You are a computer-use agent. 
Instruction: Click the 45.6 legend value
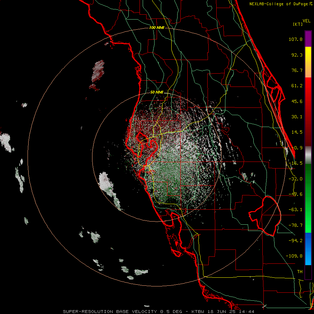point(297,101)
